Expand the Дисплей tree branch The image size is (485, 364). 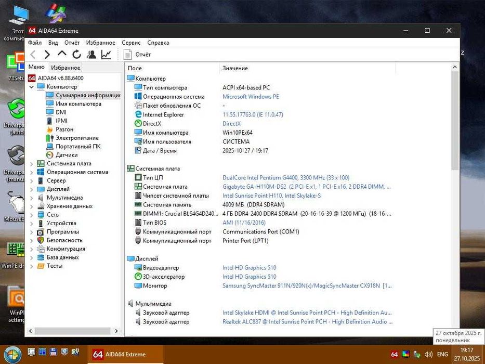click(x=31, y=189)
